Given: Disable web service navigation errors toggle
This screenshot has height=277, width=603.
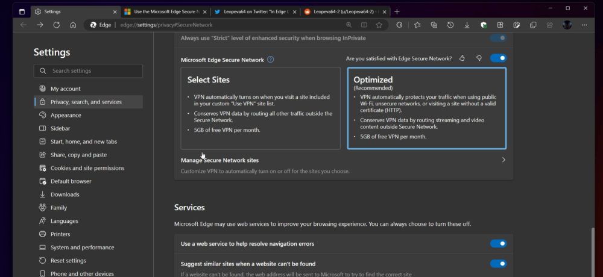Looking at the screenshot, I should click(498, 243).
